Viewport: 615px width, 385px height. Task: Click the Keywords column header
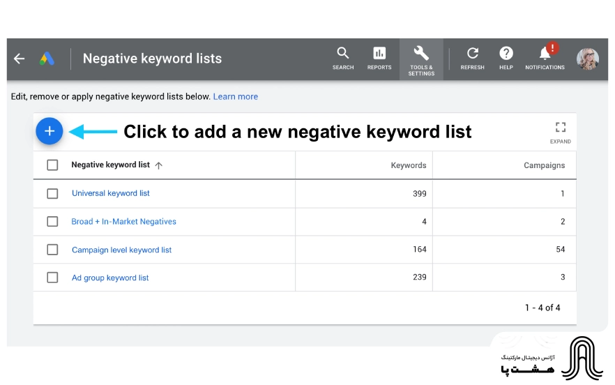click(408, 165)
